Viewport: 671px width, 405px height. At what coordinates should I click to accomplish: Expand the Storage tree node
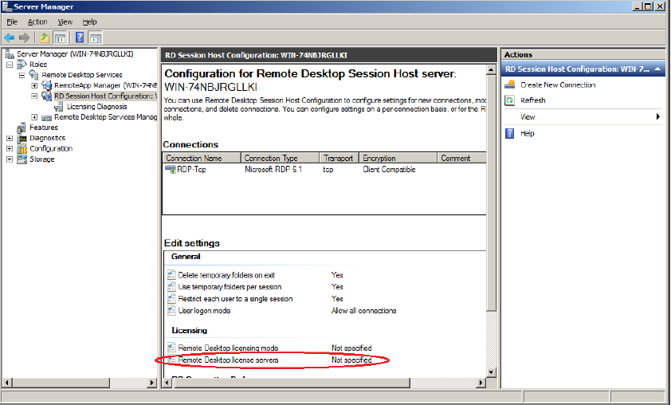coord(10,159)
